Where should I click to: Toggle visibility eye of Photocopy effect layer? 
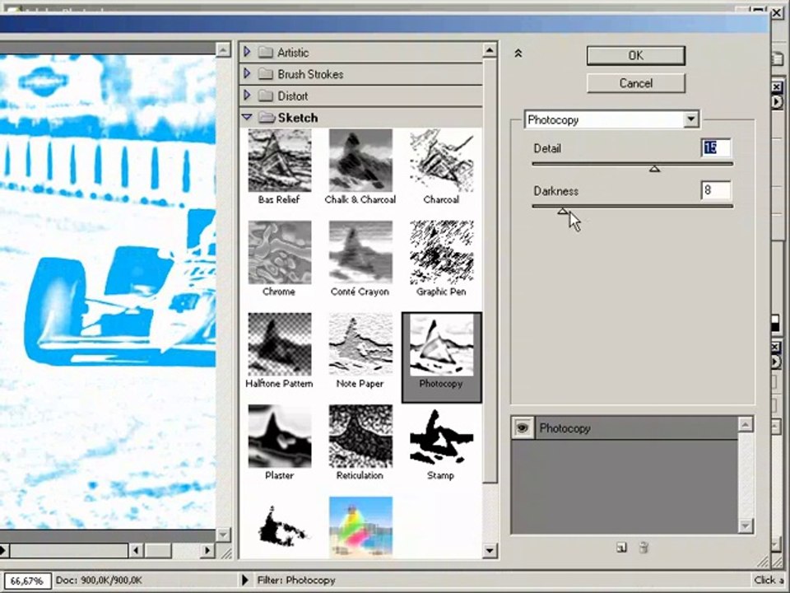tap(523, 428)
